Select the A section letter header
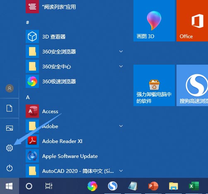 pos(28,97)
